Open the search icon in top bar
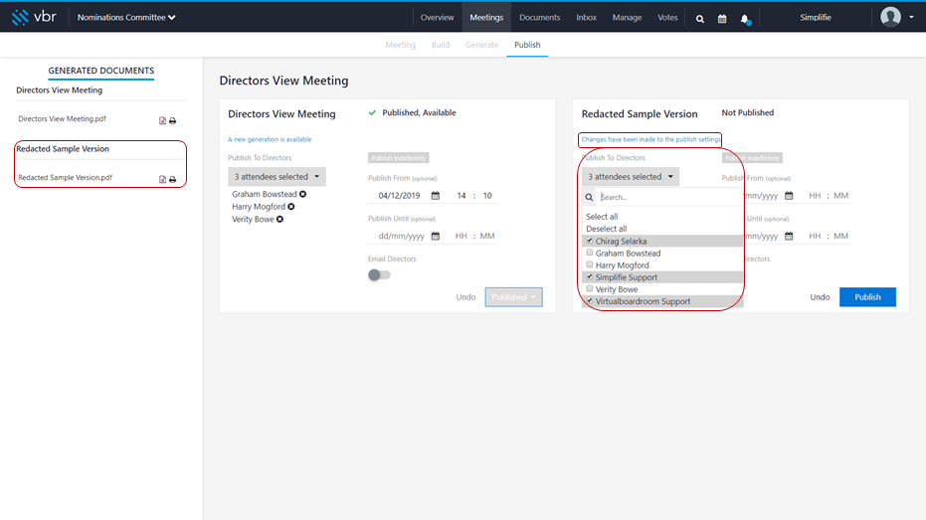This screenshot has height=520, width=926. click(x=700, y=19)
